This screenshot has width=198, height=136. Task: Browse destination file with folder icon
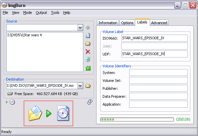coord(88,86)
